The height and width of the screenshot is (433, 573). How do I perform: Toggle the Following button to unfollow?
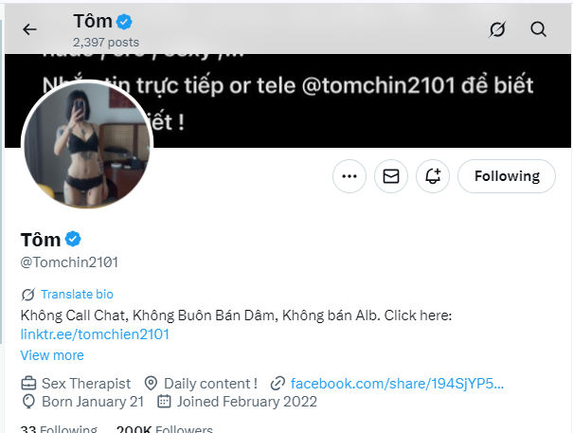507,175
